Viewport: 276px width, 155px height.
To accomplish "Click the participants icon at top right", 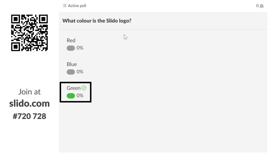I will 262,6.
